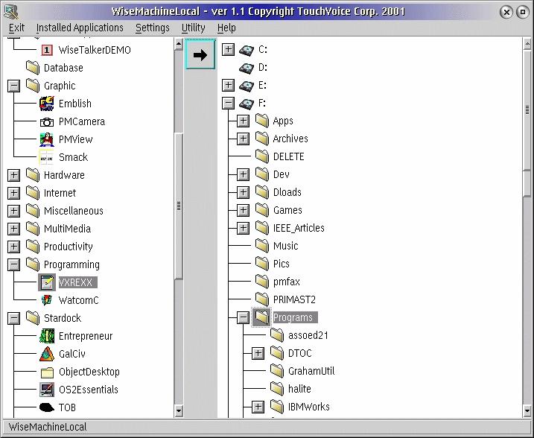Select the PMCamera camera icon
534x438 pixels.
tap(46, 121)
